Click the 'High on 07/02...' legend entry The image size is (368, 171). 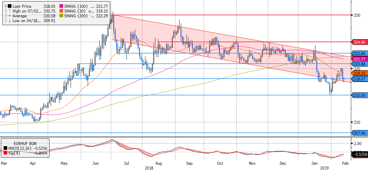[x=26, y=11]
